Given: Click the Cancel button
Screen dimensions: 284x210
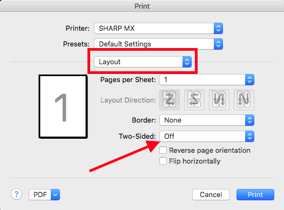Looking at the screenshot, I should tap(211, 194).
